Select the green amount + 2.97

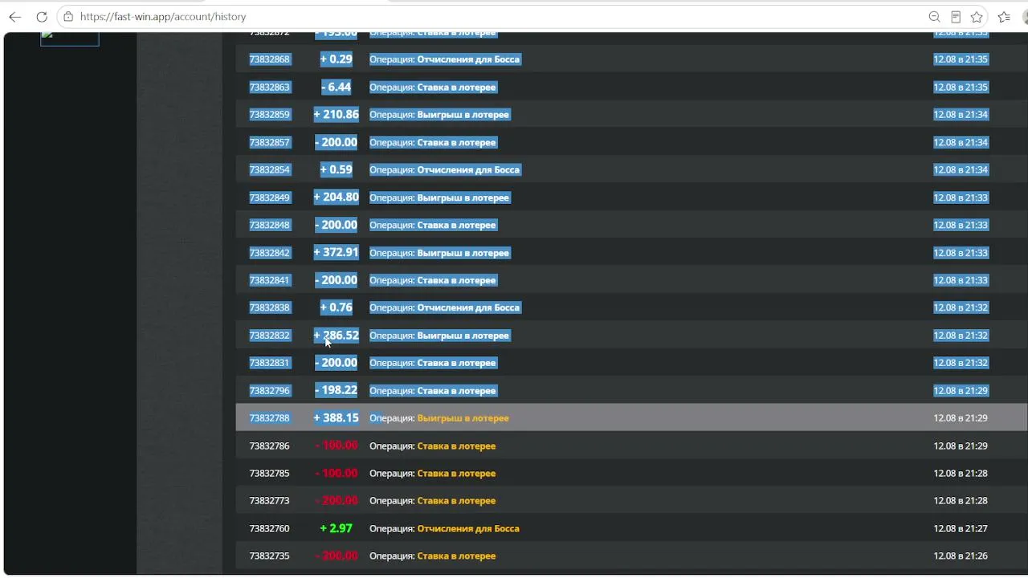point(337,529)
